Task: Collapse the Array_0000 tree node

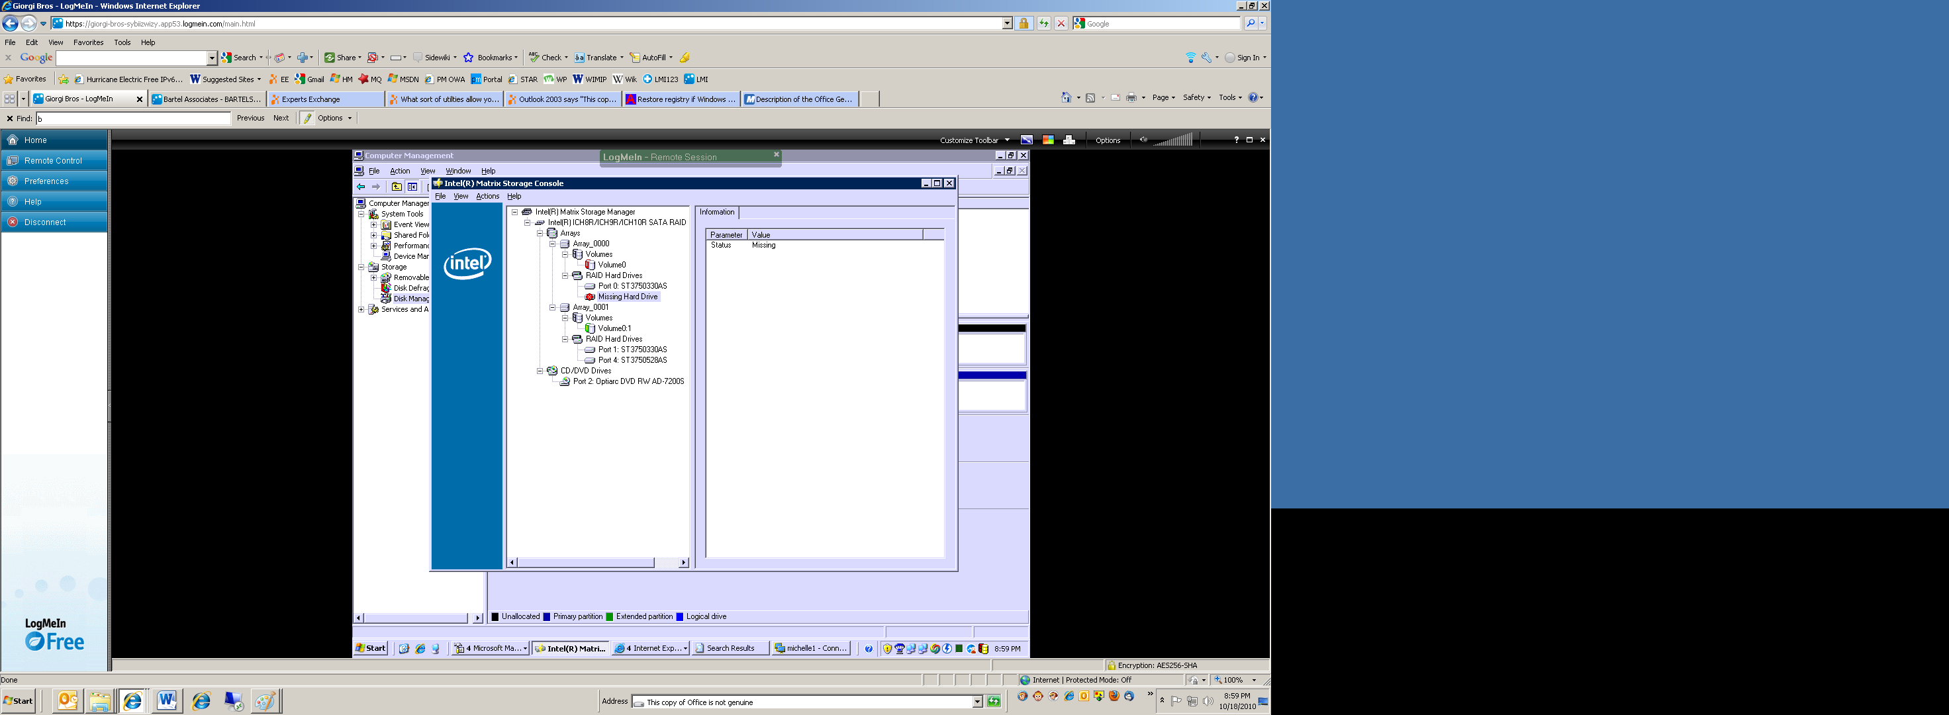Action: (552, 244)
